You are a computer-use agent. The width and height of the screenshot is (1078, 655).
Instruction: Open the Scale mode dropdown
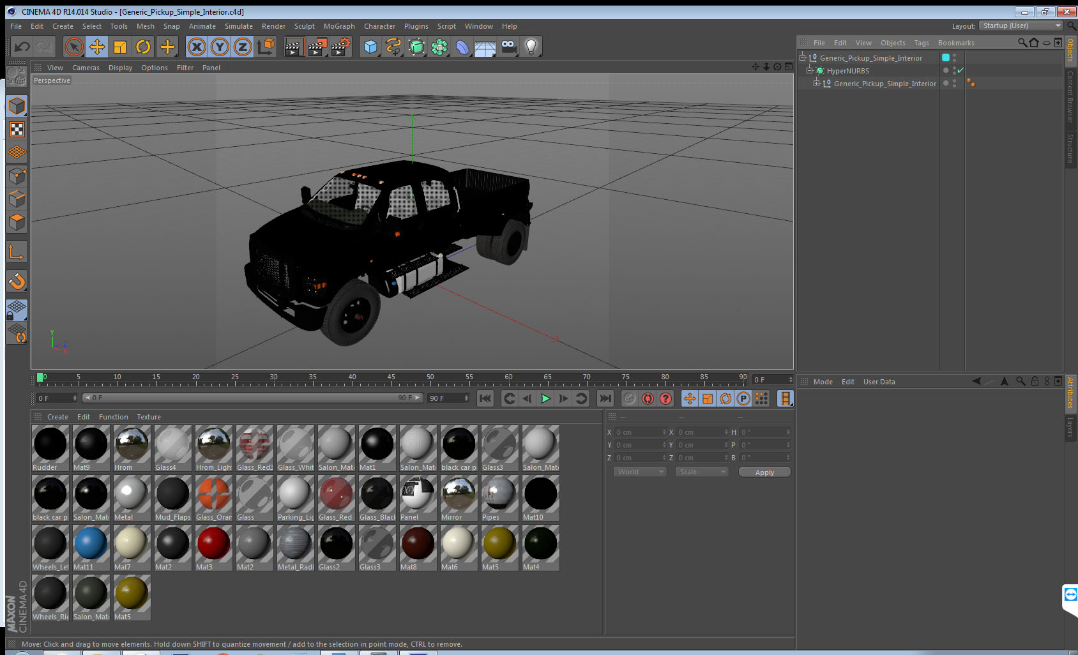(702, 472)
